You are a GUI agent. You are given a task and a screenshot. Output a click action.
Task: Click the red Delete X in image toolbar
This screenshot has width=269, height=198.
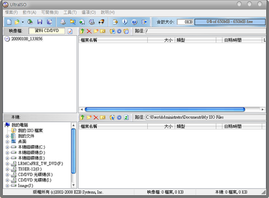click(89, 31)
